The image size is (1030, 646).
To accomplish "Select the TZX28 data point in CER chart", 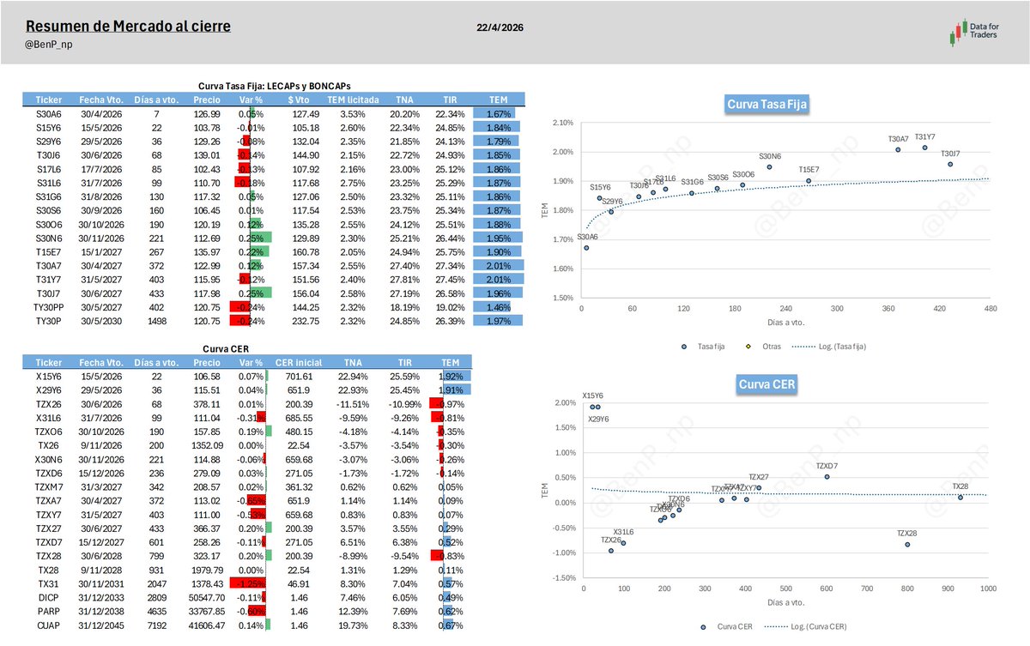I will [x=907, y=544].
